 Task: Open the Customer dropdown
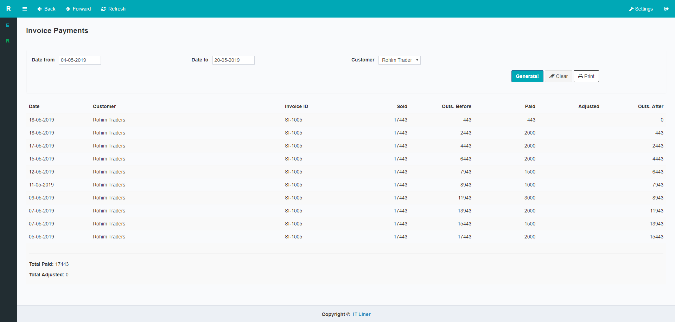pos(399,60)
